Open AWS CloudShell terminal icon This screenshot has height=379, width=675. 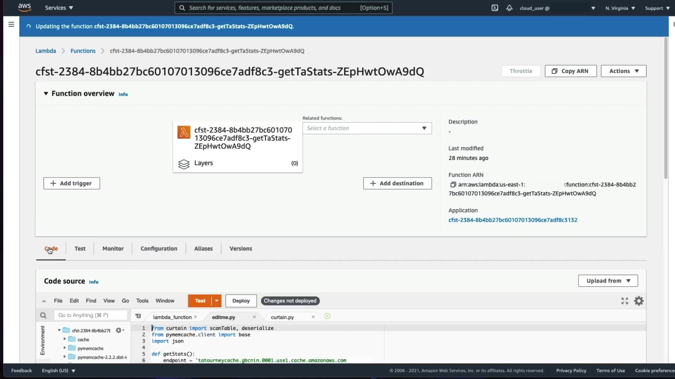pos(495,8)
